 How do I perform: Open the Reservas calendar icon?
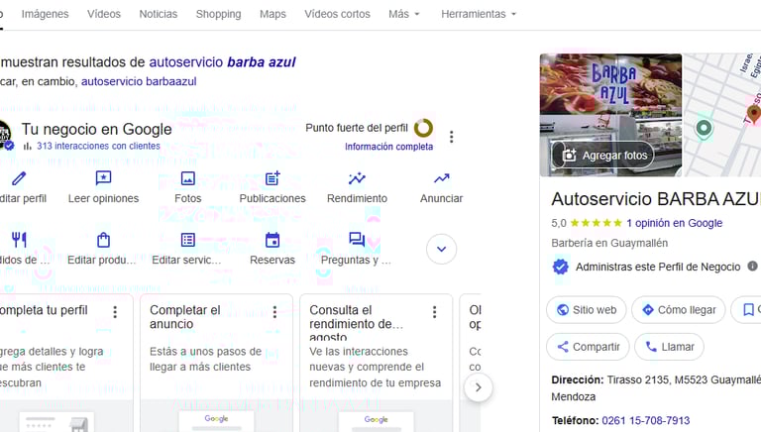(x=272, y=240)
